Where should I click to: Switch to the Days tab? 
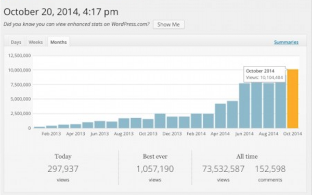pyautogui.click(x=16, y=42)
